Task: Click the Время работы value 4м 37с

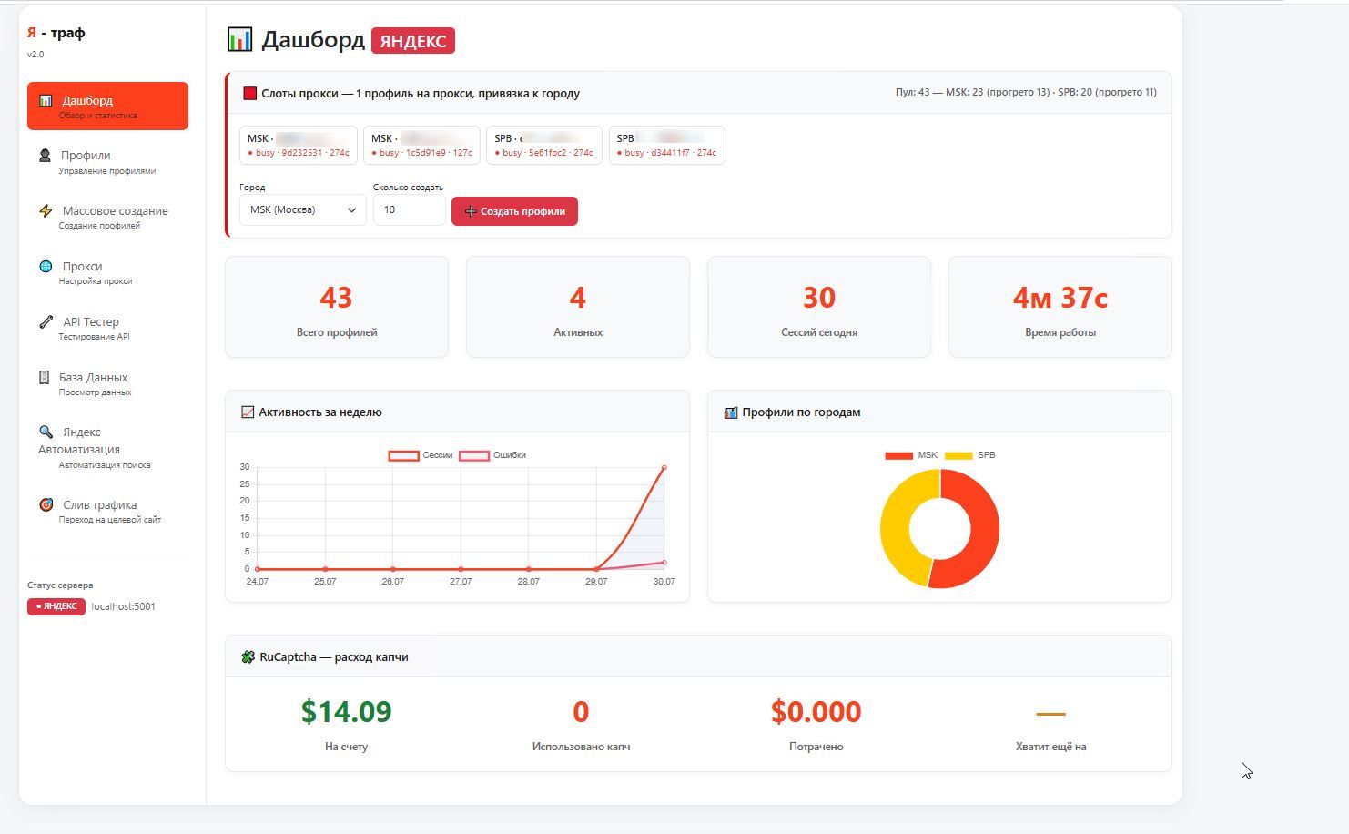Action: pyautogui.click(x=1060, y=298)
